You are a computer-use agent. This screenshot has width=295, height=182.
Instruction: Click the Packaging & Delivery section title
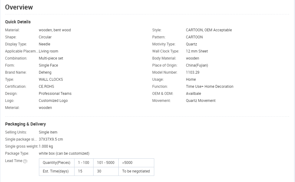25,124
